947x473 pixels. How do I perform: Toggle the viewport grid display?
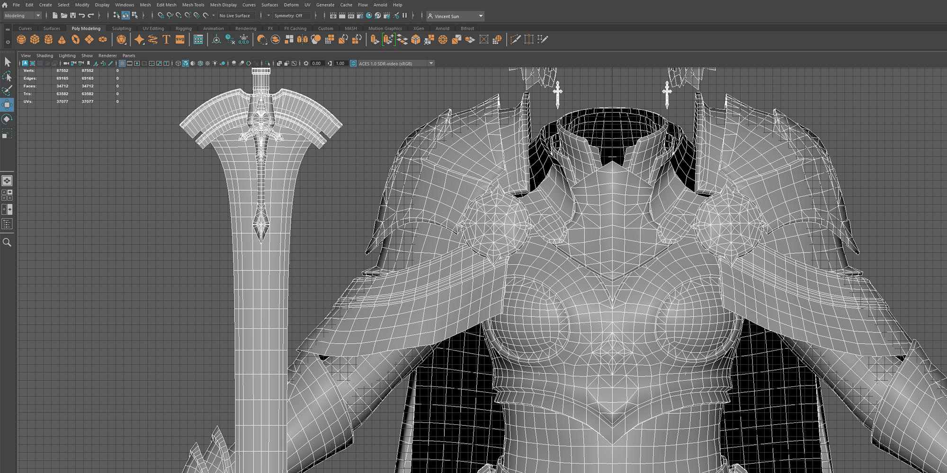click(x=122, y=63)
